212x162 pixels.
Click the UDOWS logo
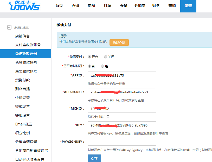click(x=24, y=6)
